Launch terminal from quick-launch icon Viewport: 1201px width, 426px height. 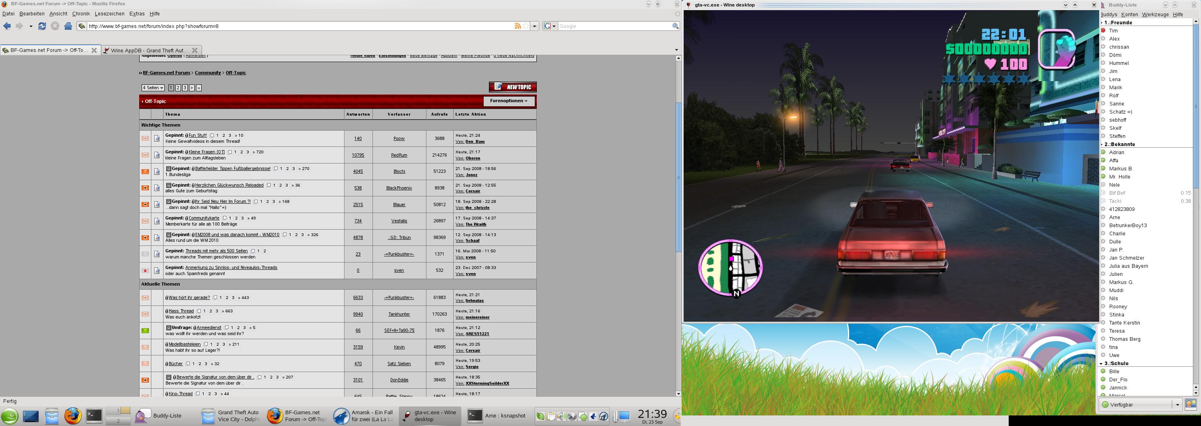coord(94,416)
